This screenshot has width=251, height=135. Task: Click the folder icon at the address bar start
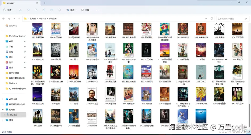click(25, 19)
